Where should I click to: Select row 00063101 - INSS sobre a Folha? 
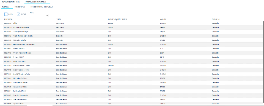coord(133,40)
